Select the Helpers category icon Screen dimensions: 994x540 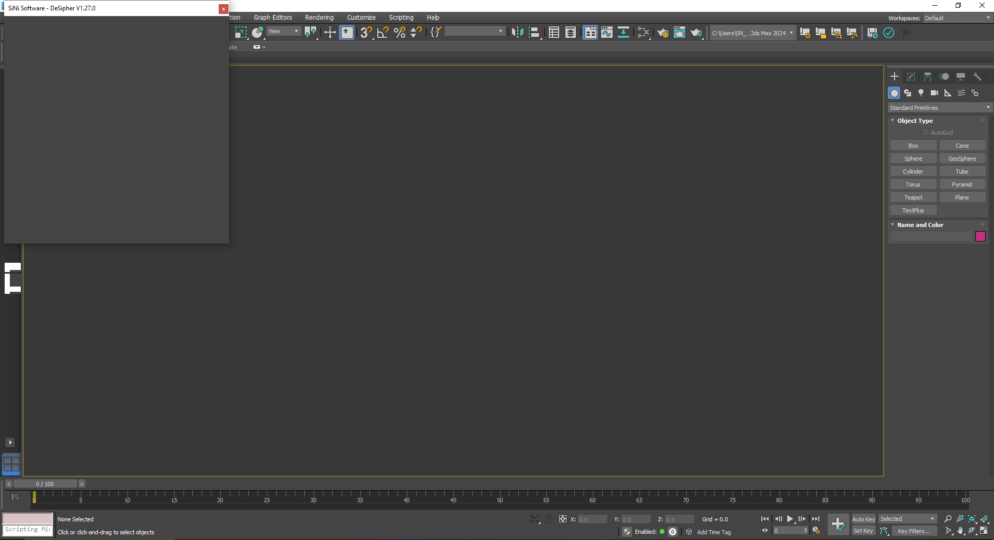(948, 93)
